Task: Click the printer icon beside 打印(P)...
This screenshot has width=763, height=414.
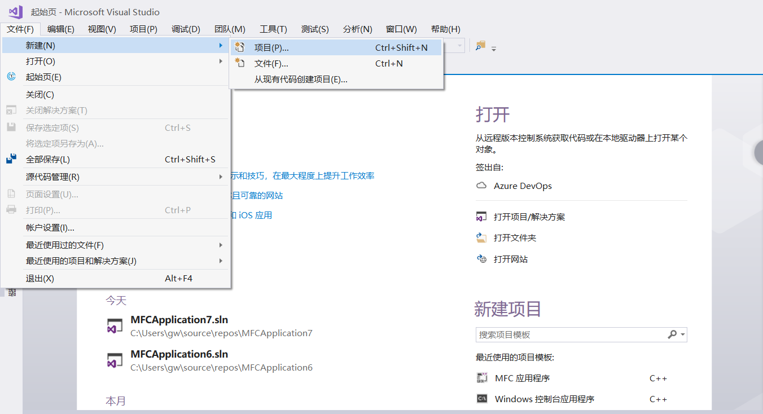Action: 11,210
